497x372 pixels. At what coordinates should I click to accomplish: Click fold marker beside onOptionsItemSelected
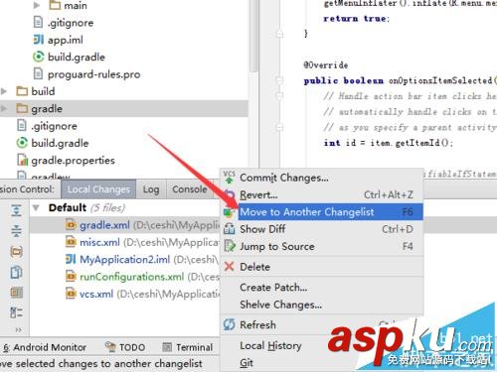[x=279, y=80]
